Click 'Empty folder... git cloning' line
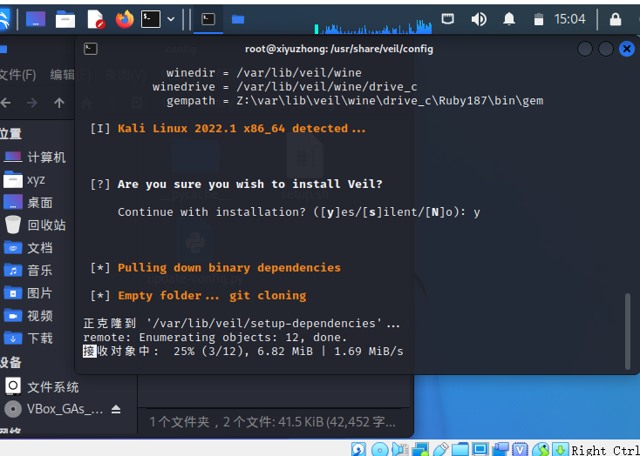The height and width of the screenshot is (456, 640). [x=212, y=295]
